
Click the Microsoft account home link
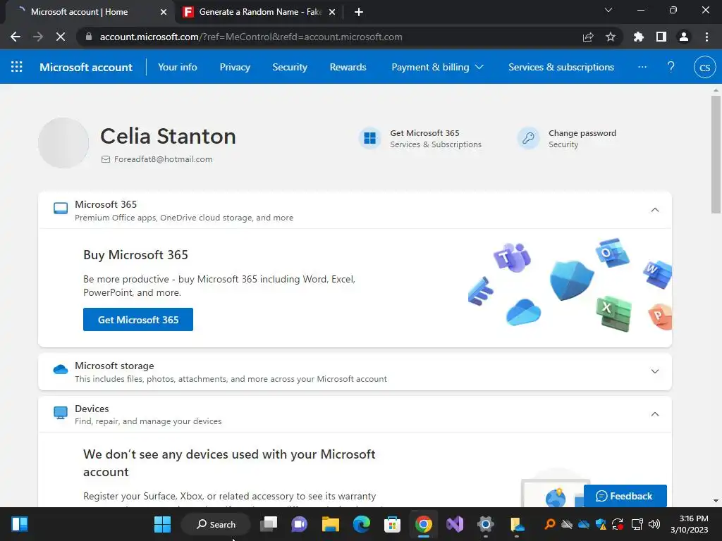click(86, 67)
